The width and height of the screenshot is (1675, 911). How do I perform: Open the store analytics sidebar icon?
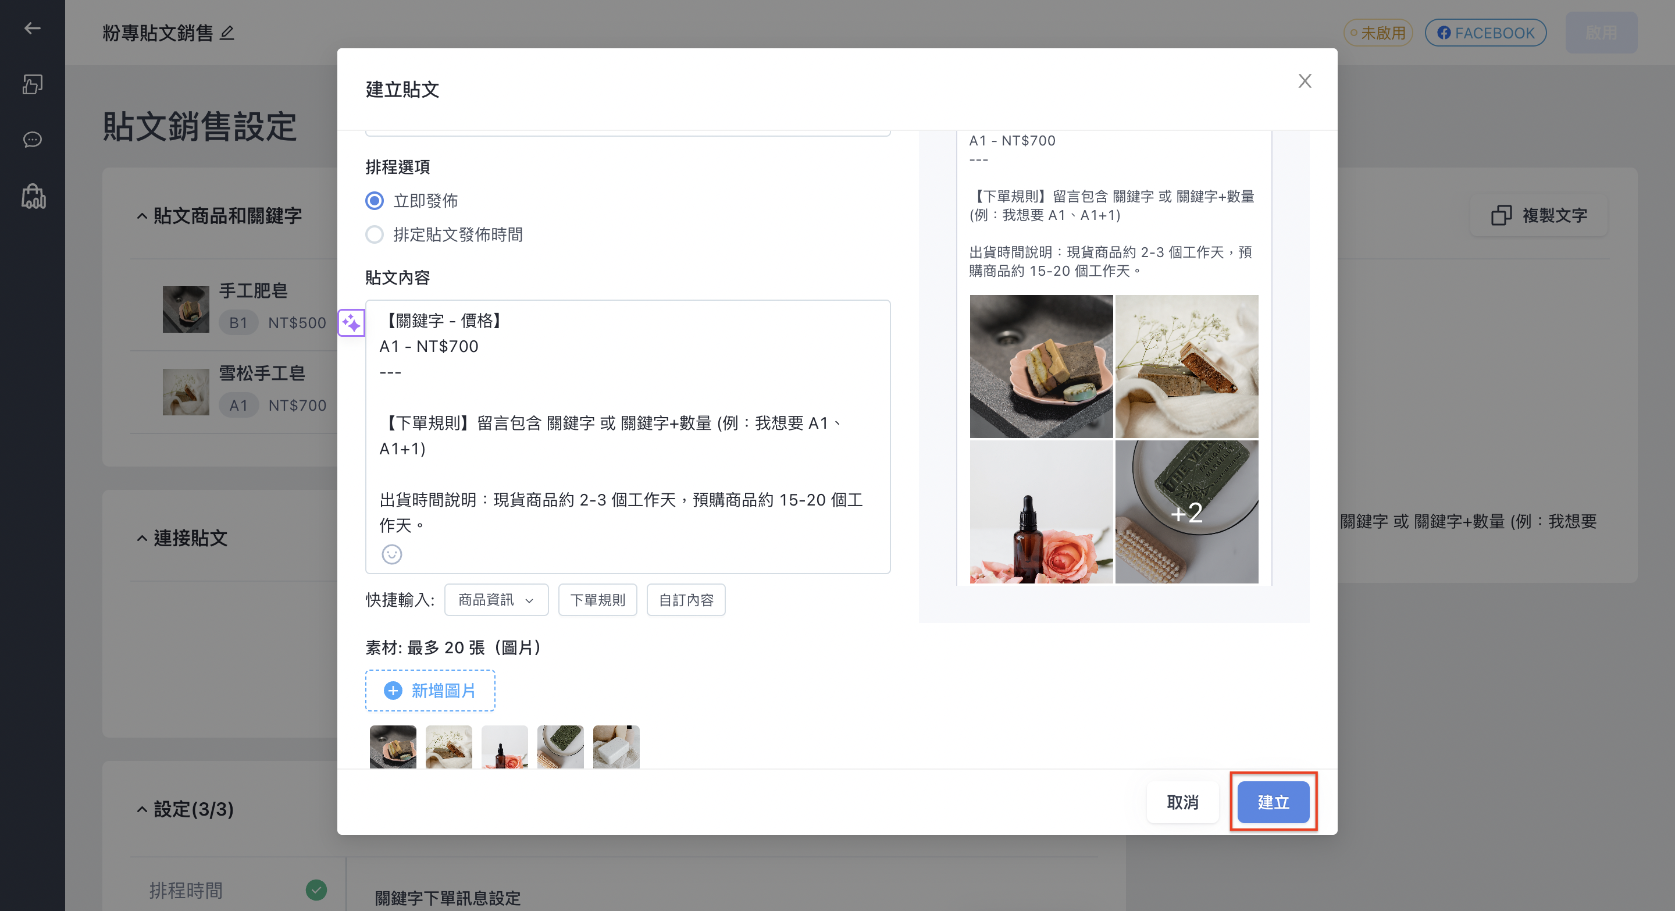pyautogui.click(x=33, y=195)
